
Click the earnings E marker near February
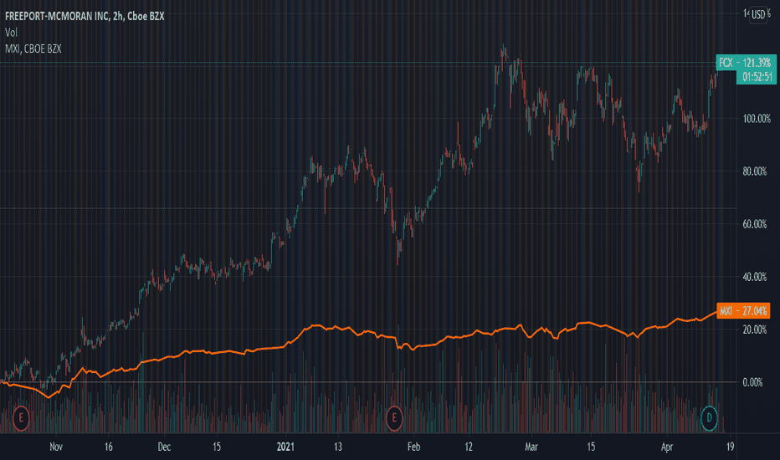(394, 418)
